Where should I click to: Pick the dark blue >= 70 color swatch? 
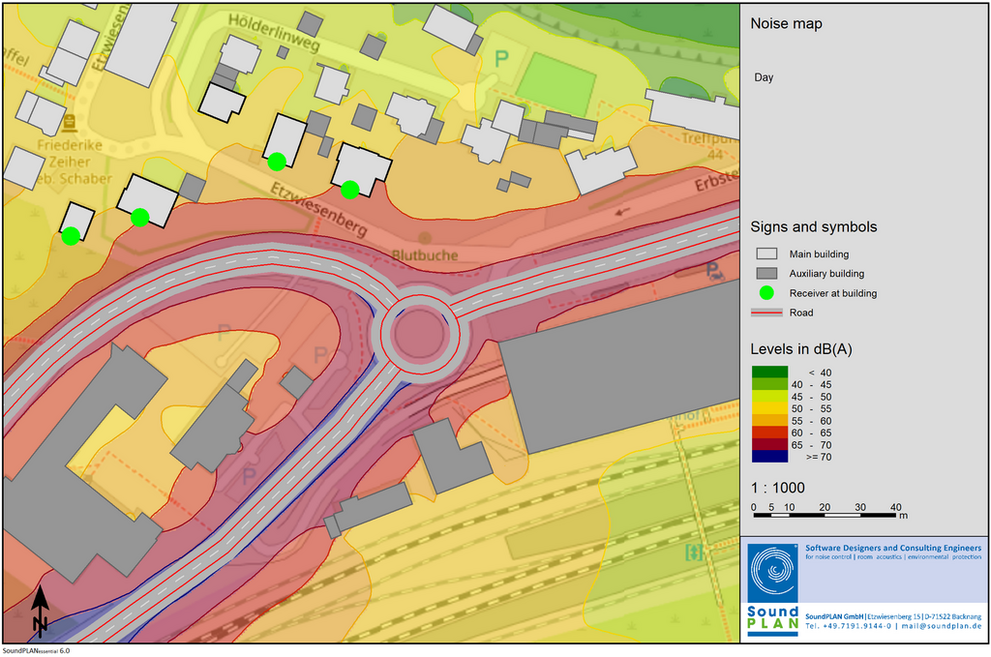771,457
